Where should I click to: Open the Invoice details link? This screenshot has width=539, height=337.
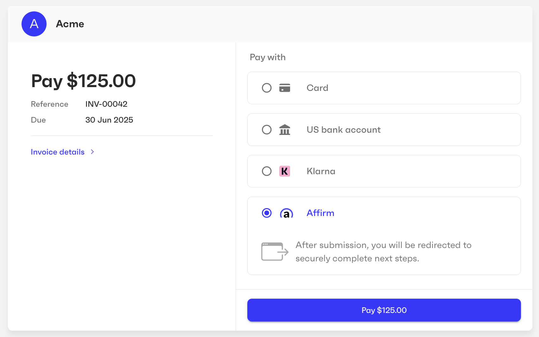(x=58, y=152)
